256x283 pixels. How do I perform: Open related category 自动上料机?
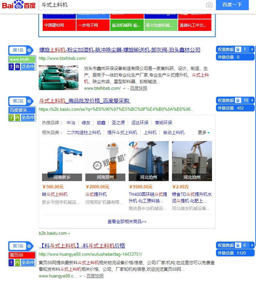[x=174, y=132]
